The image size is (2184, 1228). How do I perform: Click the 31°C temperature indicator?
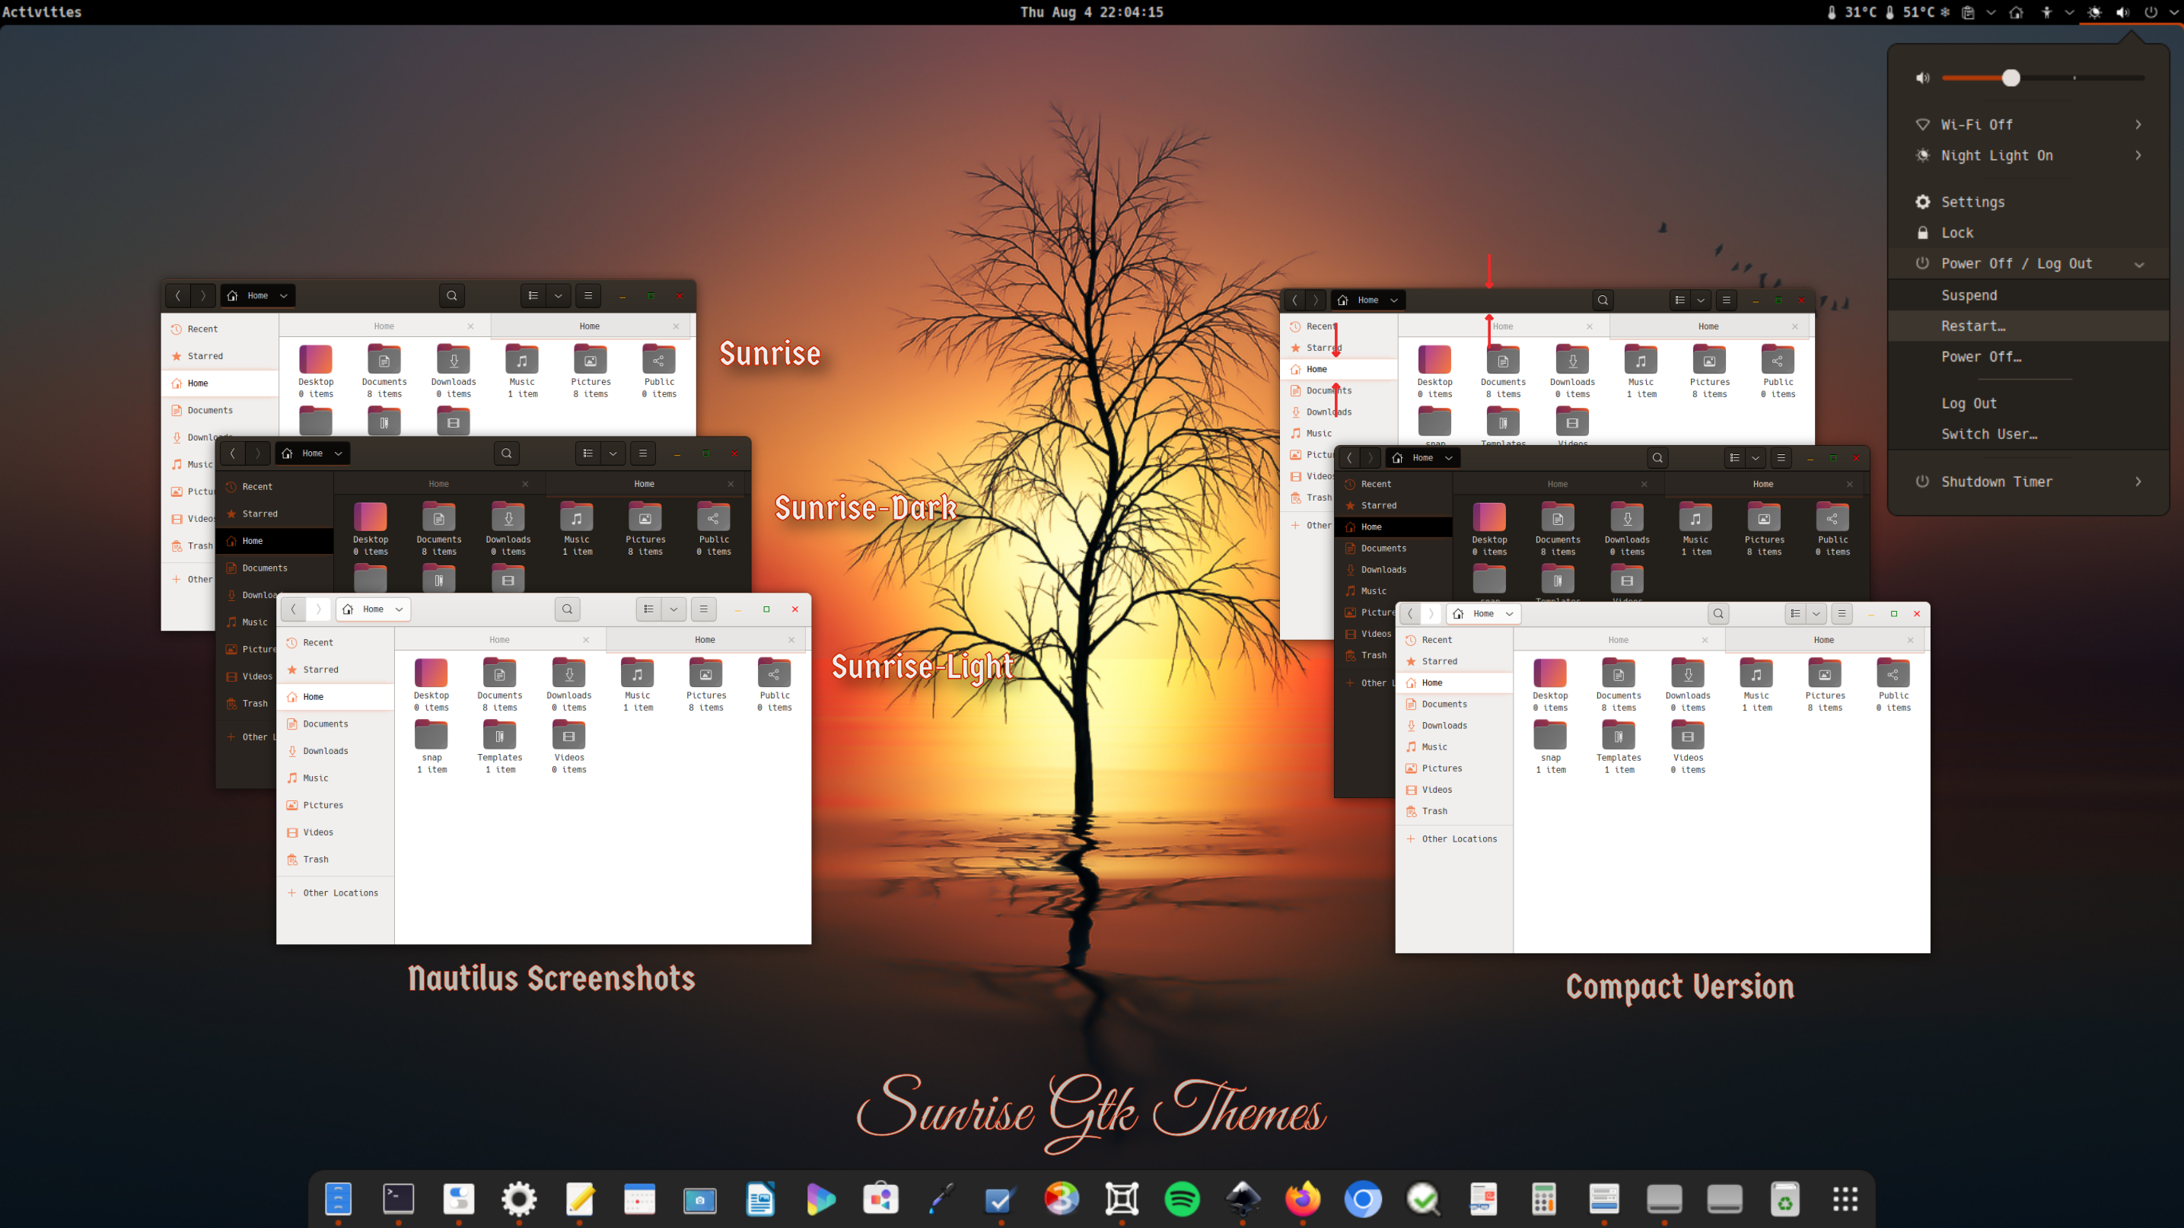(x=1852, y=12)
